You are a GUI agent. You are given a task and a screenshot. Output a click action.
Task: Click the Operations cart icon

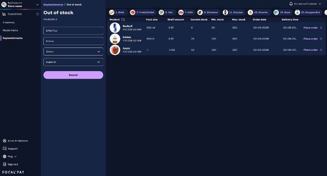click(4, 14)
